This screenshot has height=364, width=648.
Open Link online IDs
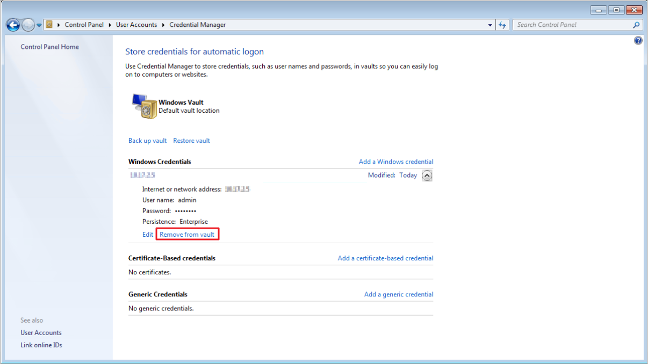[41, 345]
